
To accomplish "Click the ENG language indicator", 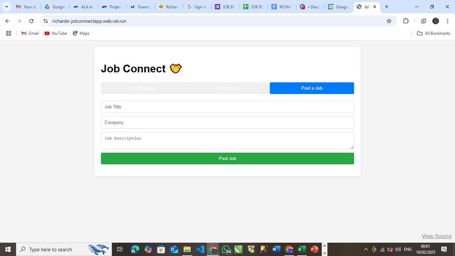I will pos(408,250).
